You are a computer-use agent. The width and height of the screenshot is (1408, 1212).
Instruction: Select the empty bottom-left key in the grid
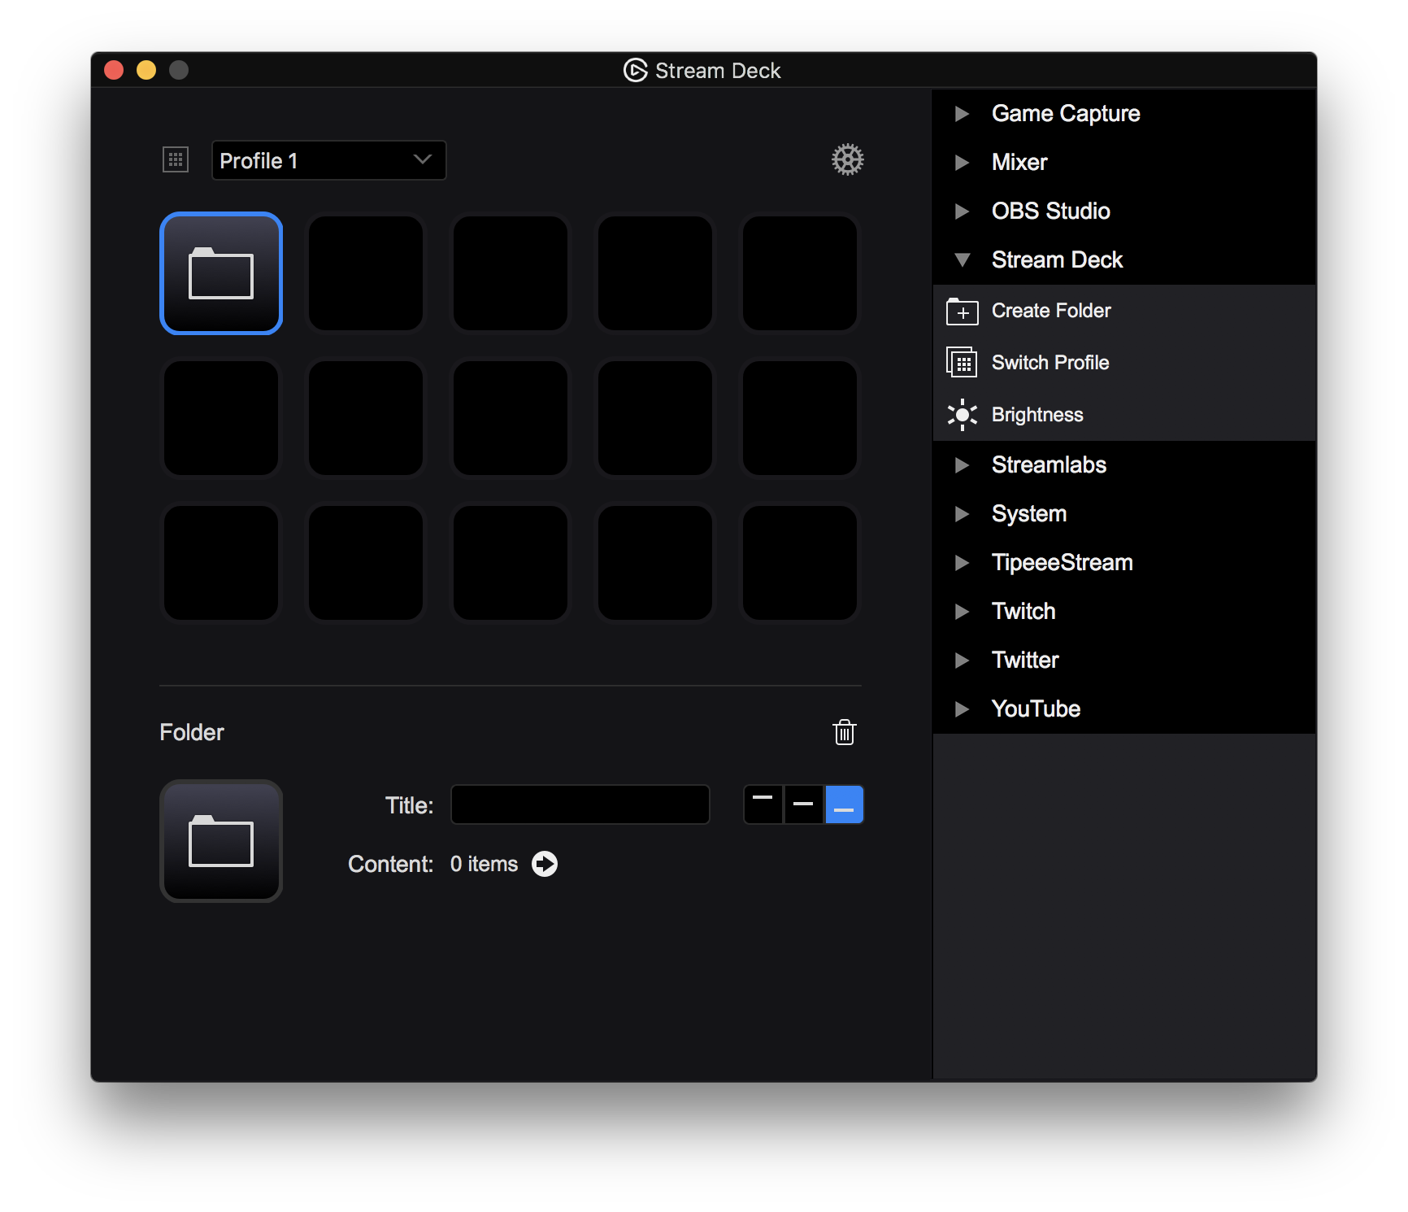pyautogui.click(x=221, y=563)
